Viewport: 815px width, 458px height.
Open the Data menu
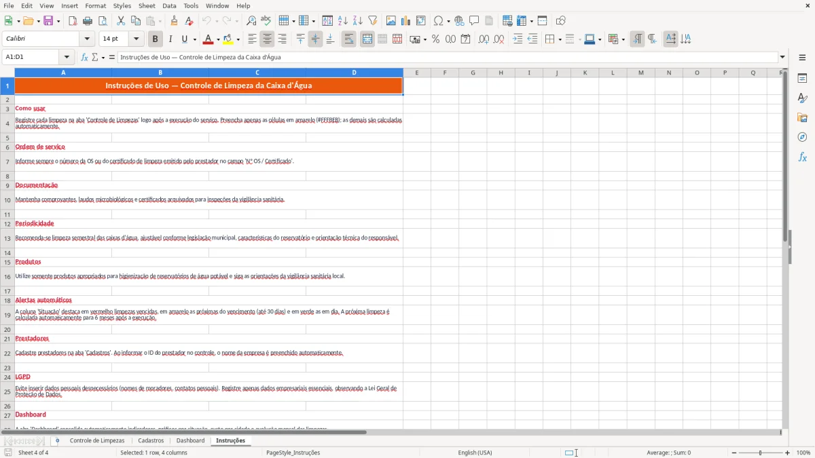169,5
